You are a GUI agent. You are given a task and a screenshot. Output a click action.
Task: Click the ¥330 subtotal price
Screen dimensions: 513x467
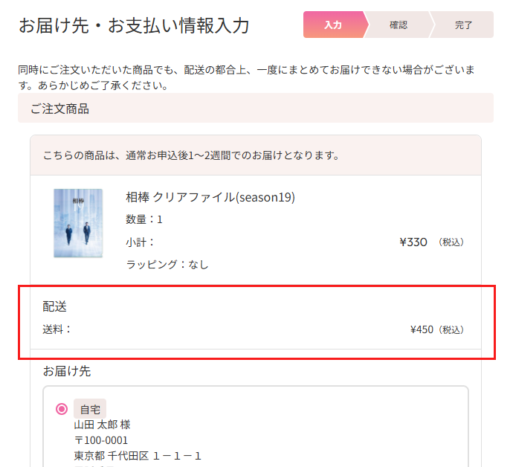coord(413,242)
